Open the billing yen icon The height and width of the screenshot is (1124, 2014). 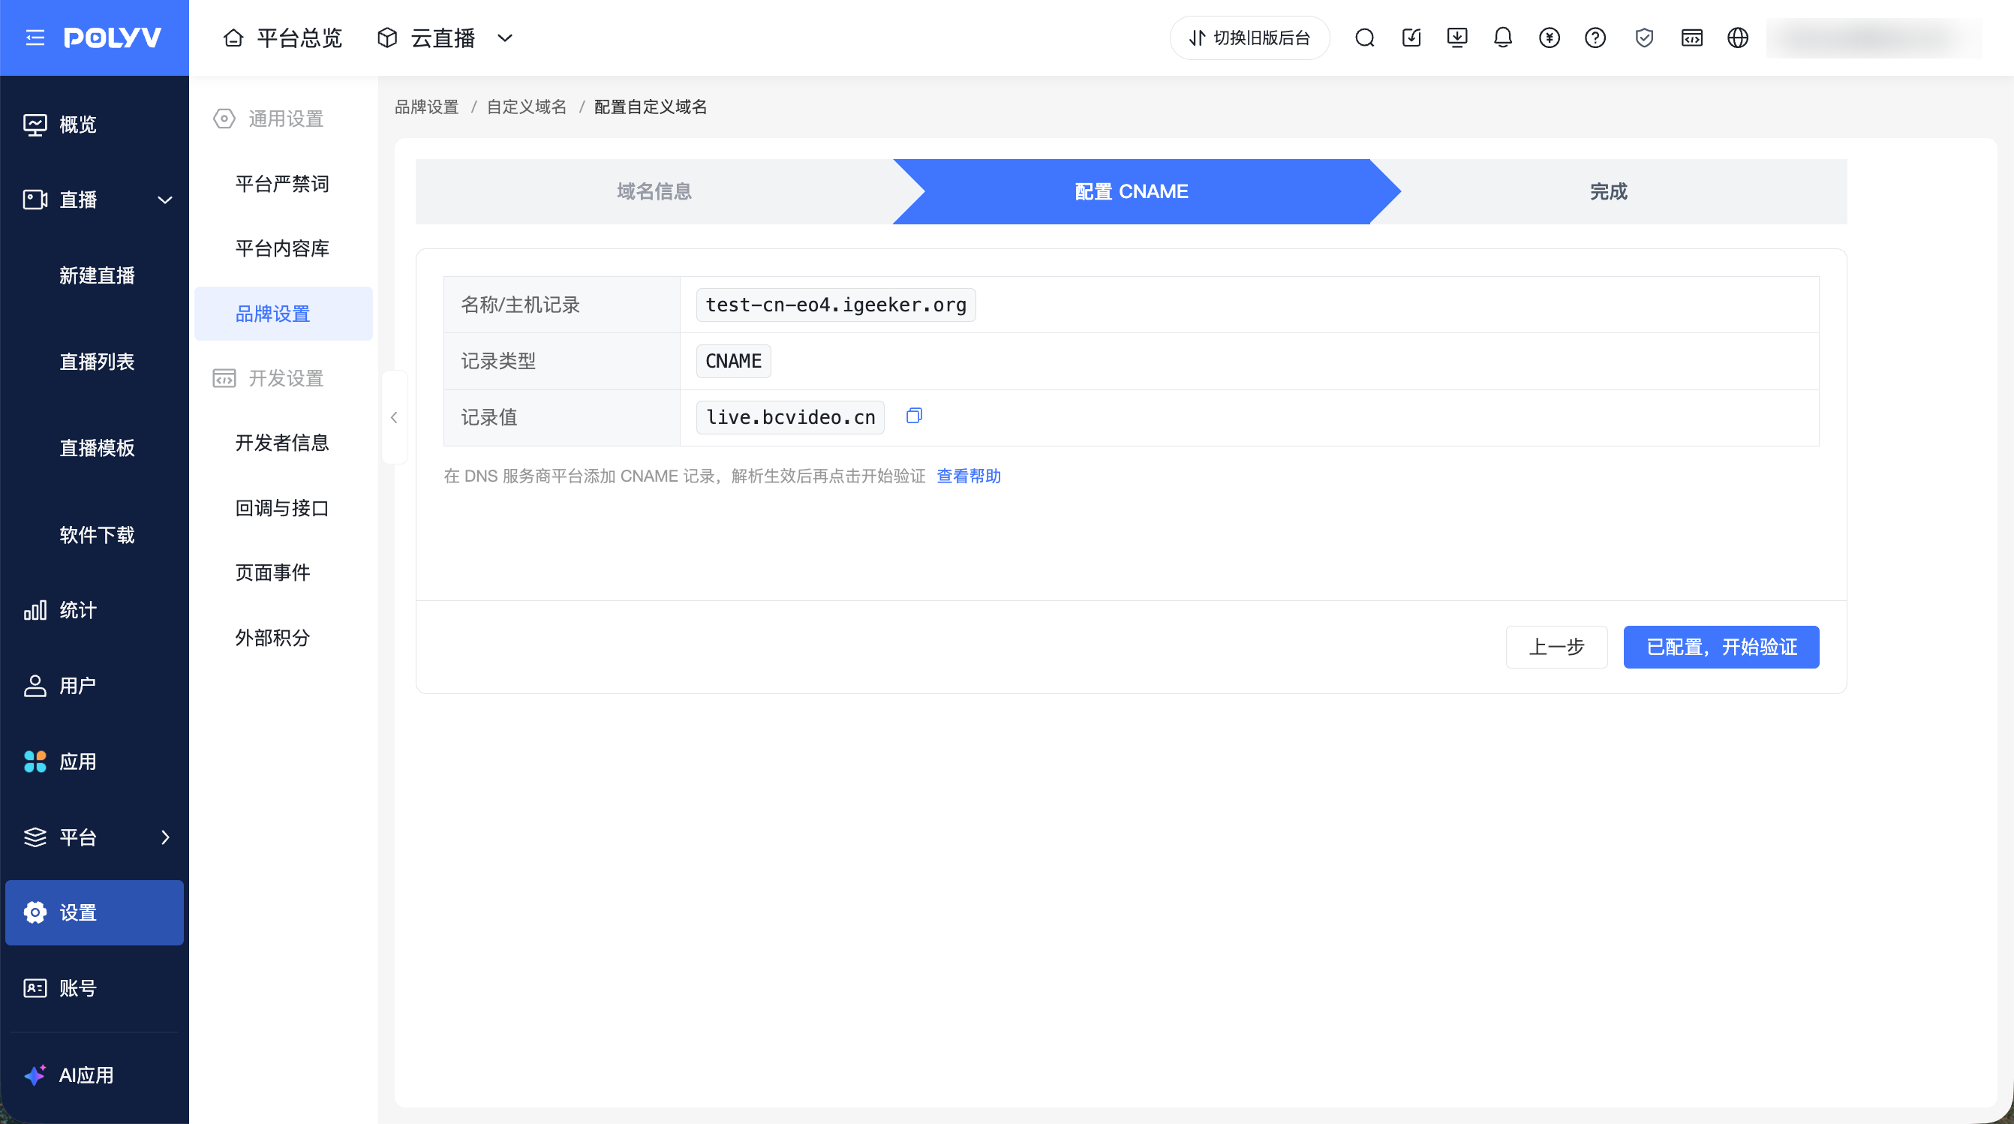(x=1549, y=38)
